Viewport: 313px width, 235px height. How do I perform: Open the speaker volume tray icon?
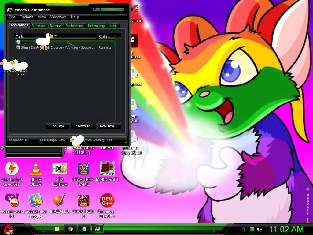(260, 229)
